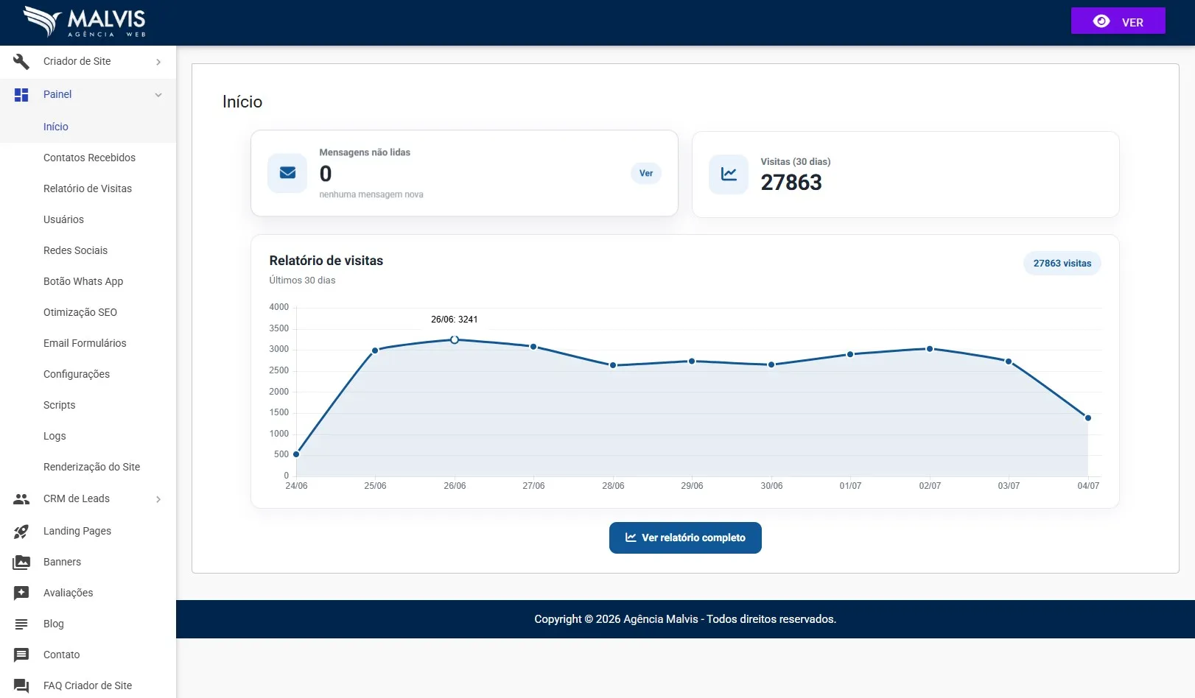Click the Avaliações star chat icon

point(21,593)
